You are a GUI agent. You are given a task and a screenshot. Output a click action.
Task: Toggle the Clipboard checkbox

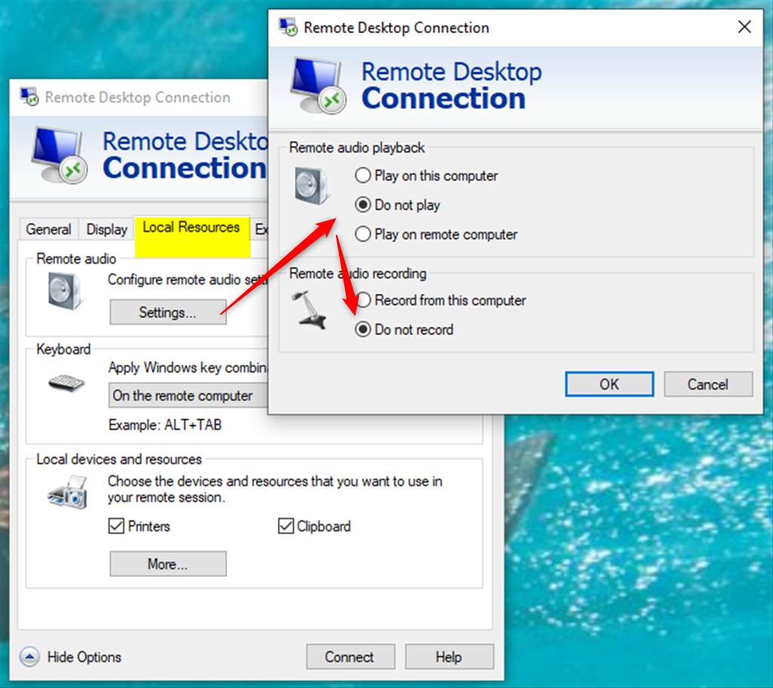[x=286, y=526]
